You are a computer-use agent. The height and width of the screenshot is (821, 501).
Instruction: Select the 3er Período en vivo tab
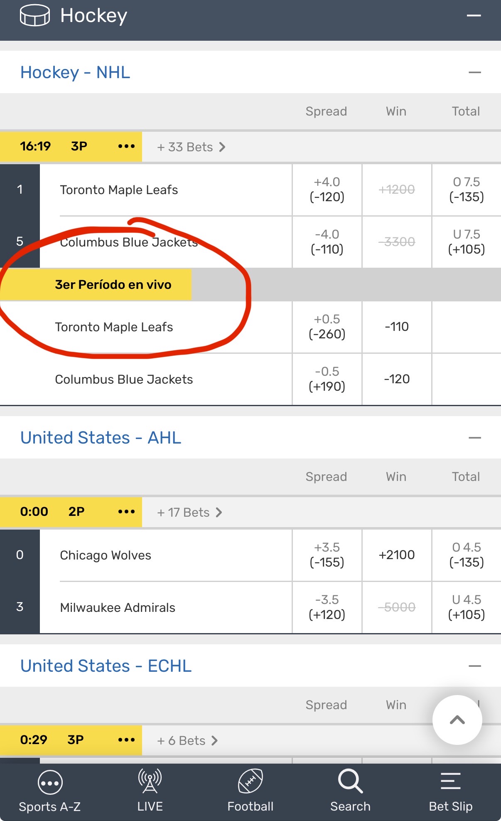[113, 285]
